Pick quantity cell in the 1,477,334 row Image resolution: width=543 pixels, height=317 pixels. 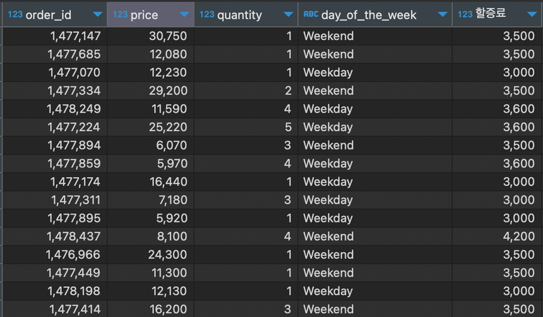(x=246, y=91)
